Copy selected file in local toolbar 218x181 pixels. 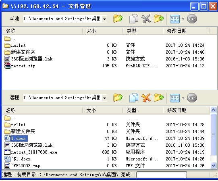[x=134, y=19]
